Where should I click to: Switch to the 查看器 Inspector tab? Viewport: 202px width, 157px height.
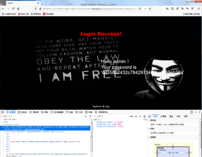(11, 112)
